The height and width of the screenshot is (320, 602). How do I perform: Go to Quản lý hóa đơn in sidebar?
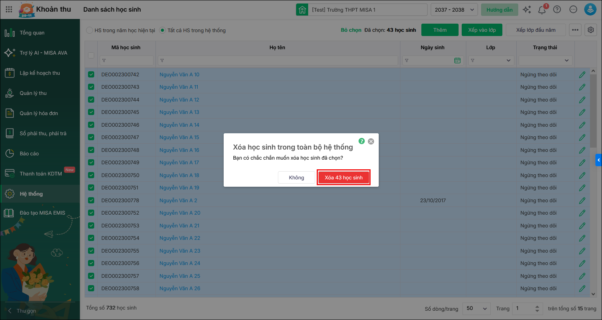tap(38, 113)
